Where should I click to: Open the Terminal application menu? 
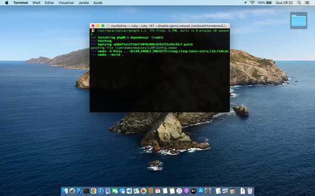click(x=21, y=3)
